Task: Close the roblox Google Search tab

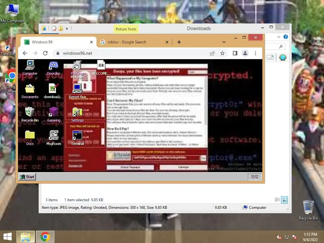Action: point(167,42)
